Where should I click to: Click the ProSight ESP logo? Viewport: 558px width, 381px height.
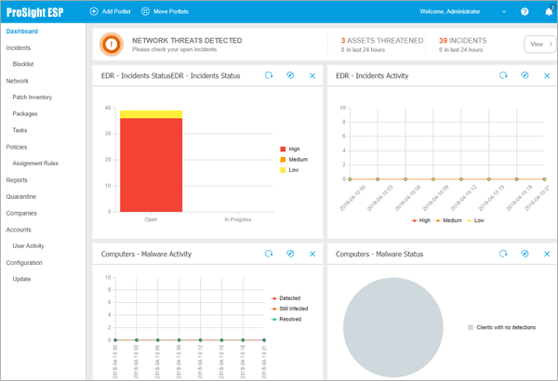[x=35, y=12]
